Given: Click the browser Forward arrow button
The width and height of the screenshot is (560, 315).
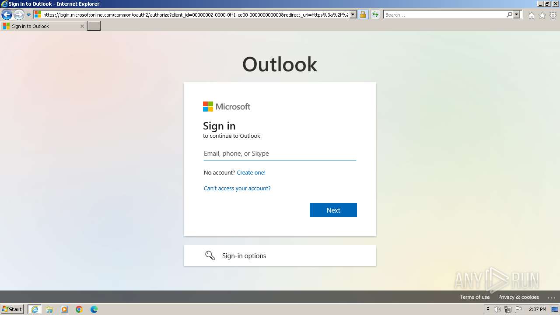Looking at the screenshot, I should click(x=19, y=15).
